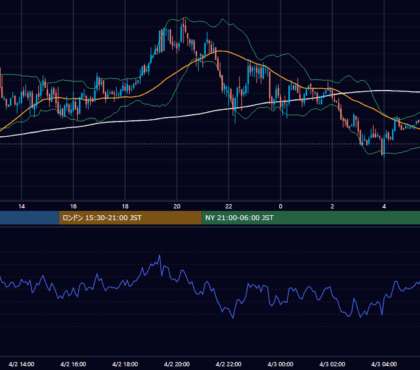Click the 4/3 02:00 indicator time label
Image resolution: width=420 pixels, height=370 pixels.
(332, 364)
